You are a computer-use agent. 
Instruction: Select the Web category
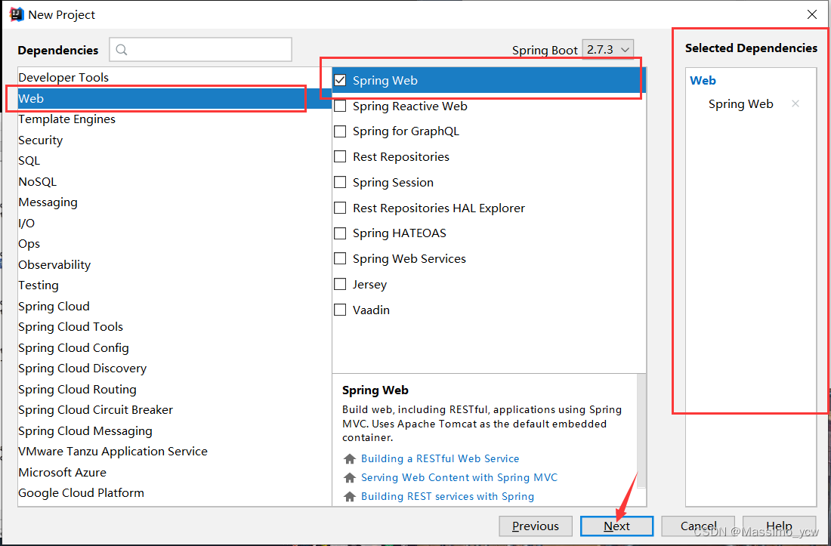pos(175,98)
